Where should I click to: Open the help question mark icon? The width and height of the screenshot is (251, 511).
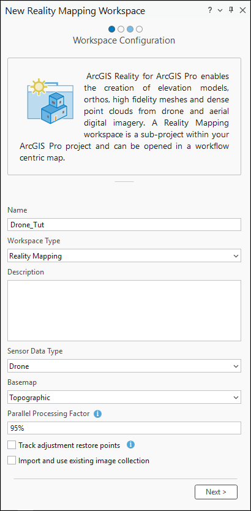tap(210, 10)
